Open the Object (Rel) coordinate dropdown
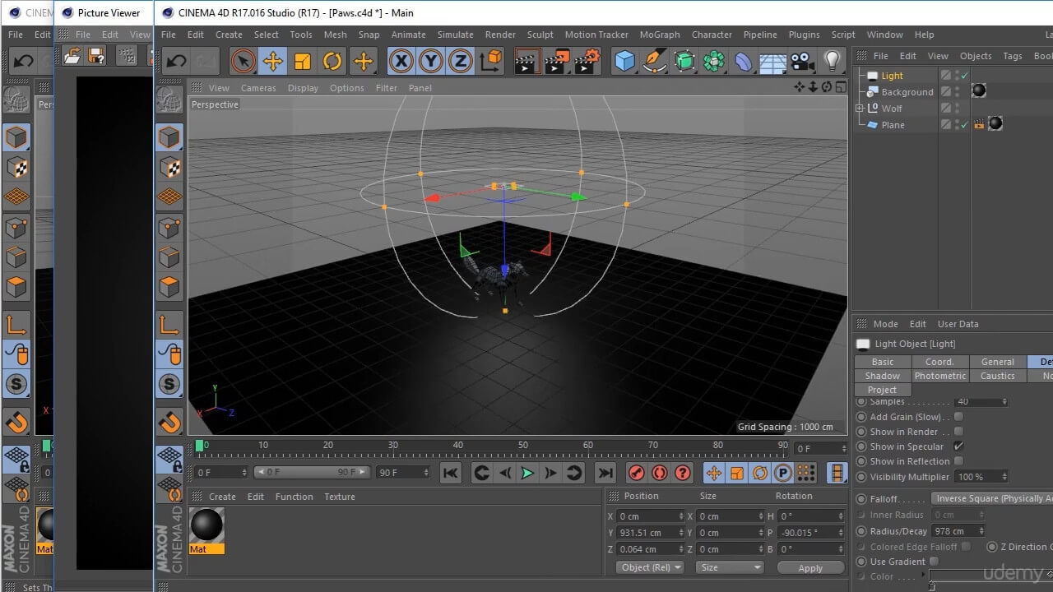Image resolution: width=1053 pixels, height=592 pixels. [652, 567]
